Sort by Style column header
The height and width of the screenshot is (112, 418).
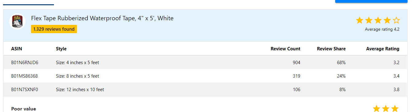[61, 49]
